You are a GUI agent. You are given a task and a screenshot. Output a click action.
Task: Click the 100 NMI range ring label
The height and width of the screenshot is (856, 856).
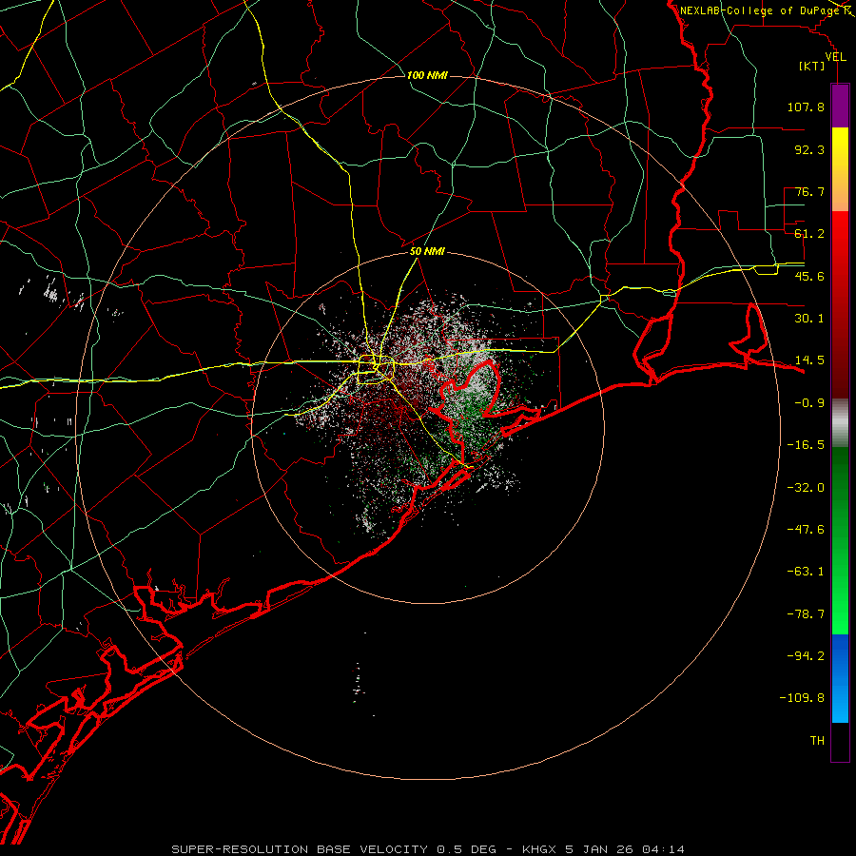427,75
